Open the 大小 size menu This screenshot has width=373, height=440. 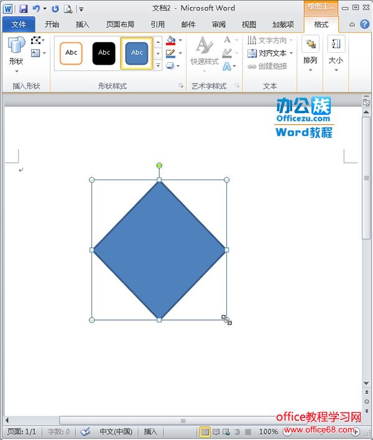(x=336, y=54)
